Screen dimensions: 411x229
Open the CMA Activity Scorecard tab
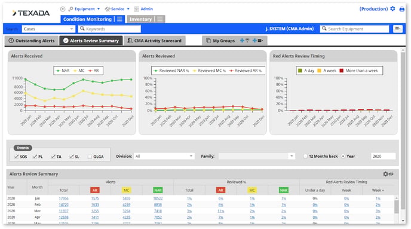(155, 41)
